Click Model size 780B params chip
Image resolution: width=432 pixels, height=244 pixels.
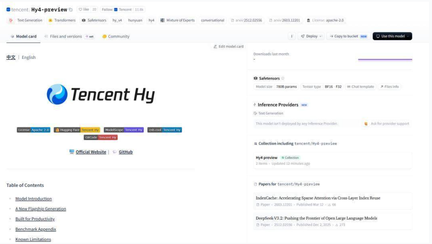276,87
